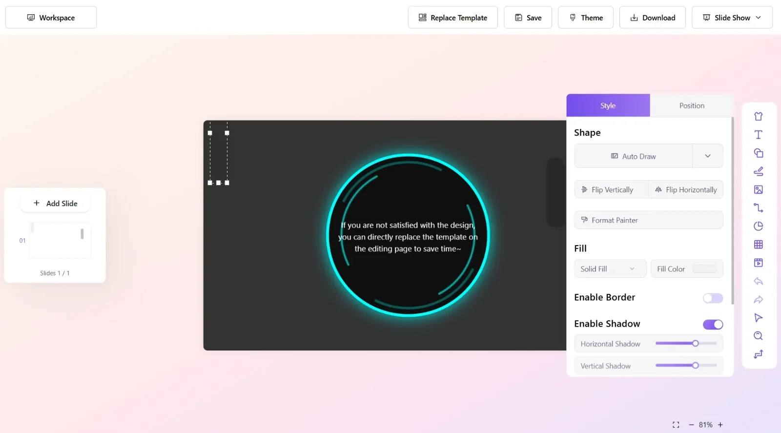Select slide 01 thumbnail
The height and width of the screenshot is (433, 781).
pos(60,240)
